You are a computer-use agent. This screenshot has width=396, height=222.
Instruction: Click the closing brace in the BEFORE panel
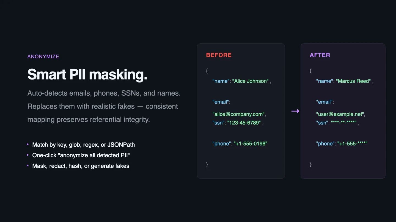point(207,164)
